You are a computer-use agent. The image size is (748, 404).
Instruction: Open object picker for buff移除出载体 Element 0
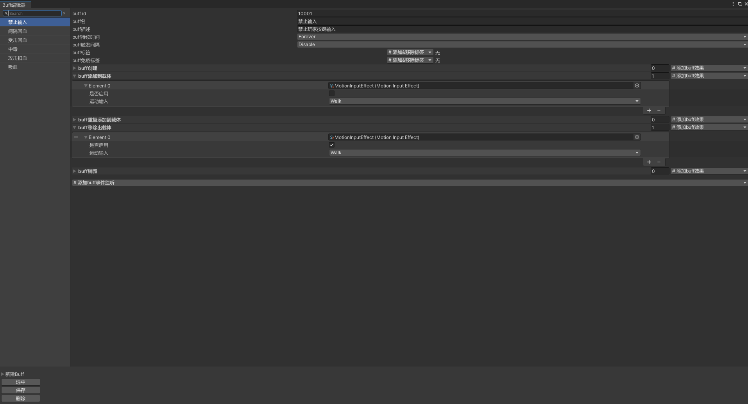(637, 137)
